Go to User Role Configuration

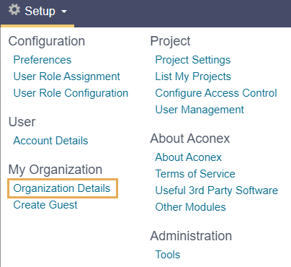pos(71,93)
